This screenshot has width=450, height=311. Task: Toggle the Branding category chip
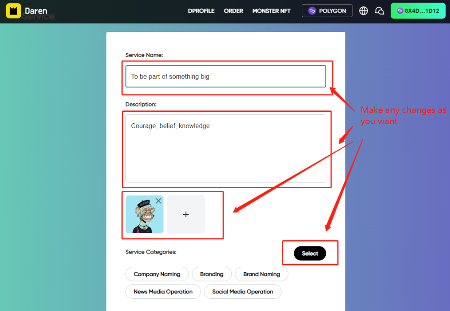pyautogui.click(x=212, y=274)
